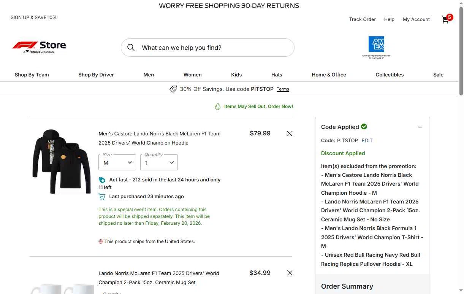The width and height of the screenshot is (464, 294).
Task: Remove the Lando Norris hoodie from cart
Action: click(x=290, y=133)
